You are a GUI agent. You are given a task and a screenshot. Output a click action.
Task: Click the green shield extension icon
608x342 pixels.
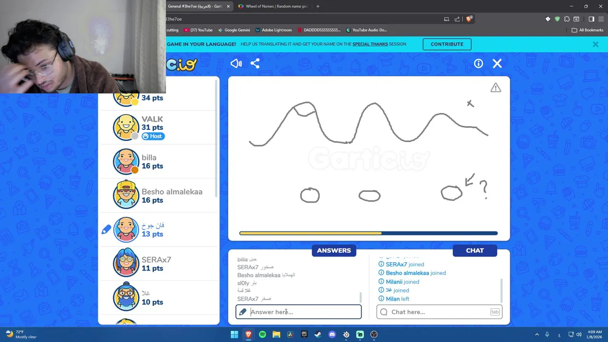pos(557,19)
